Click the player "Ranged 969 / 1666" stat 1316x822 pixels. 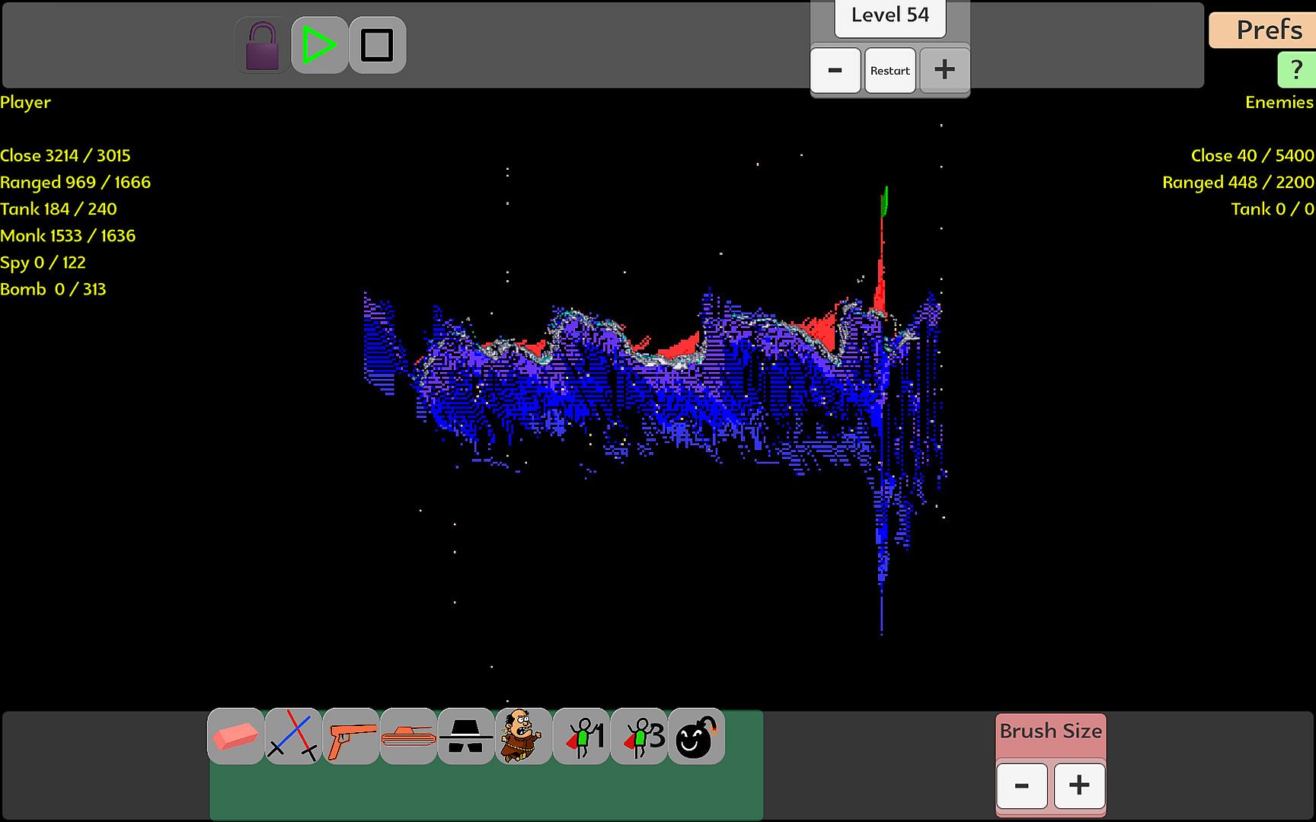click(75, 182)
